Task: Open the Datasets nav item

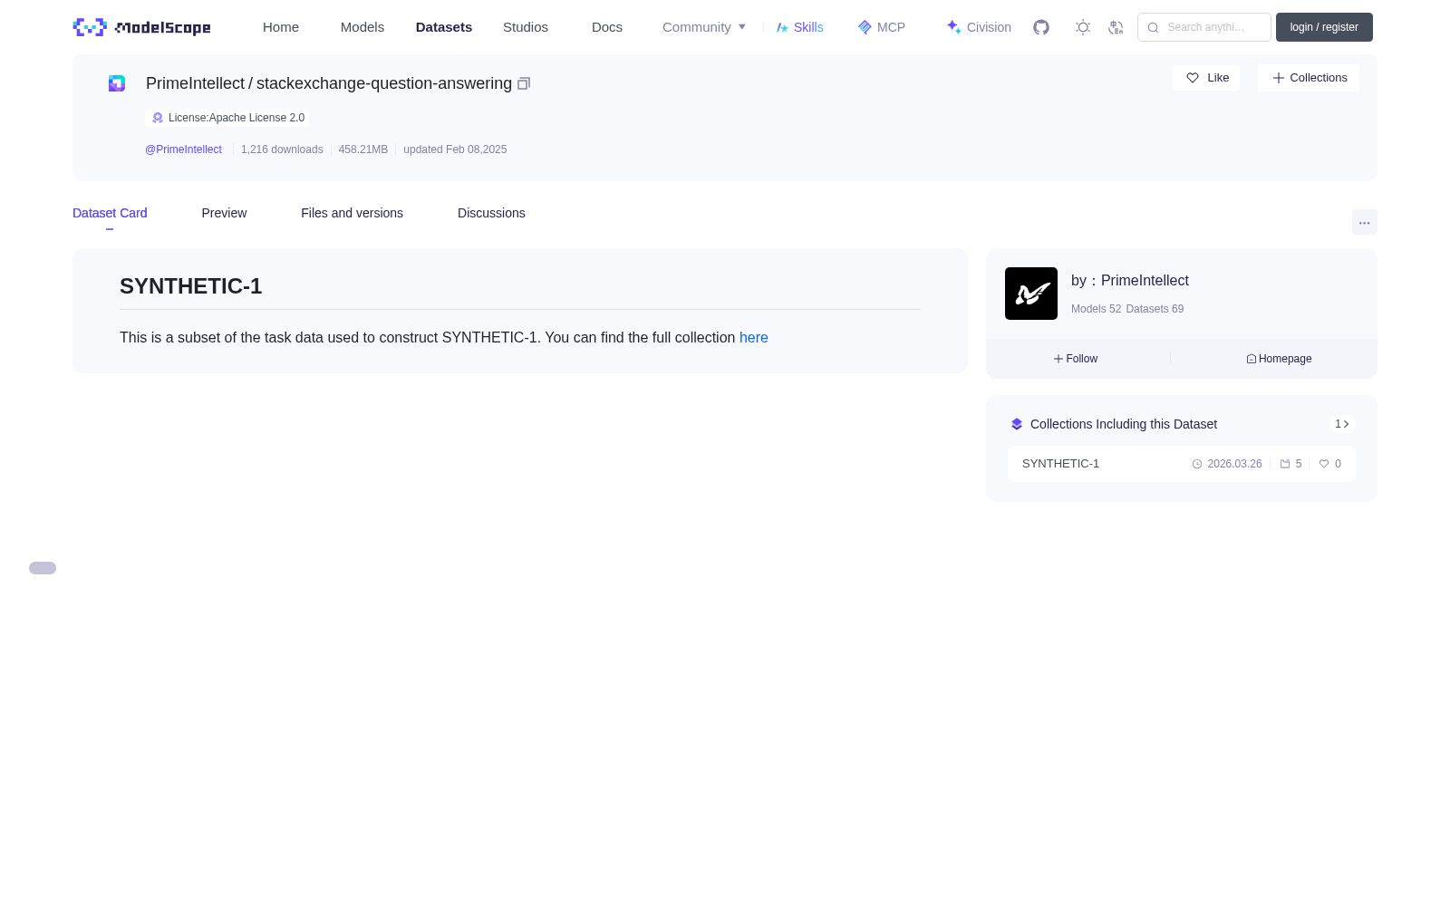Action: [x=444, y=27]
